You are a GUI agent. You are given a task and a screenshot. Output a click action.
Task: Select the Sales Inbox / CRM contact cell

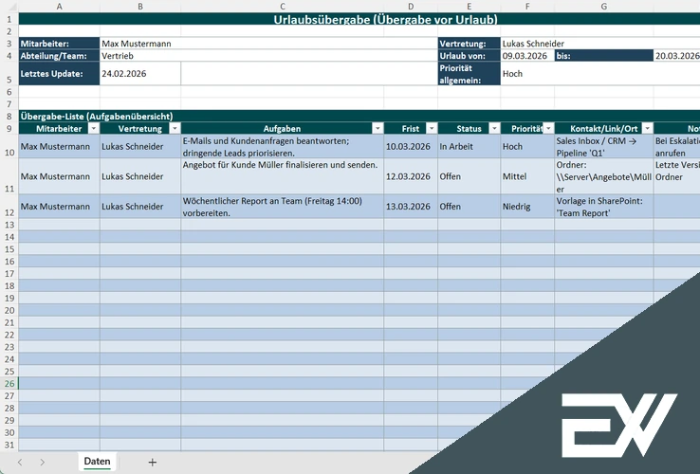click(x=604, y=146)
